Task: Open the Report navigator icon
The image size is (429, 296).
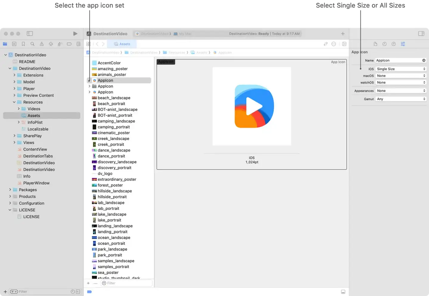Action: (78, 44)
